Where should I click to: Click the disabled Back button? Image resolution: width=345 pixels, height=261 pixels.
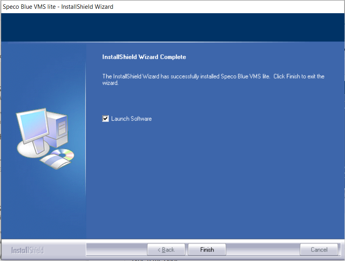pos(166,249)
